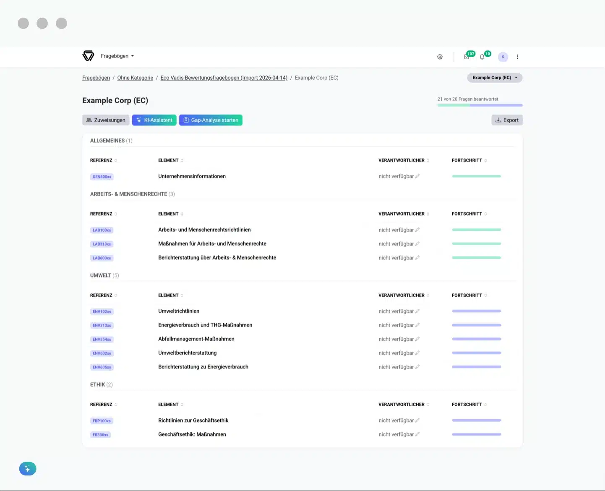
Task: Sort Allgemeines table by Referenz
Action: [104, 160]
